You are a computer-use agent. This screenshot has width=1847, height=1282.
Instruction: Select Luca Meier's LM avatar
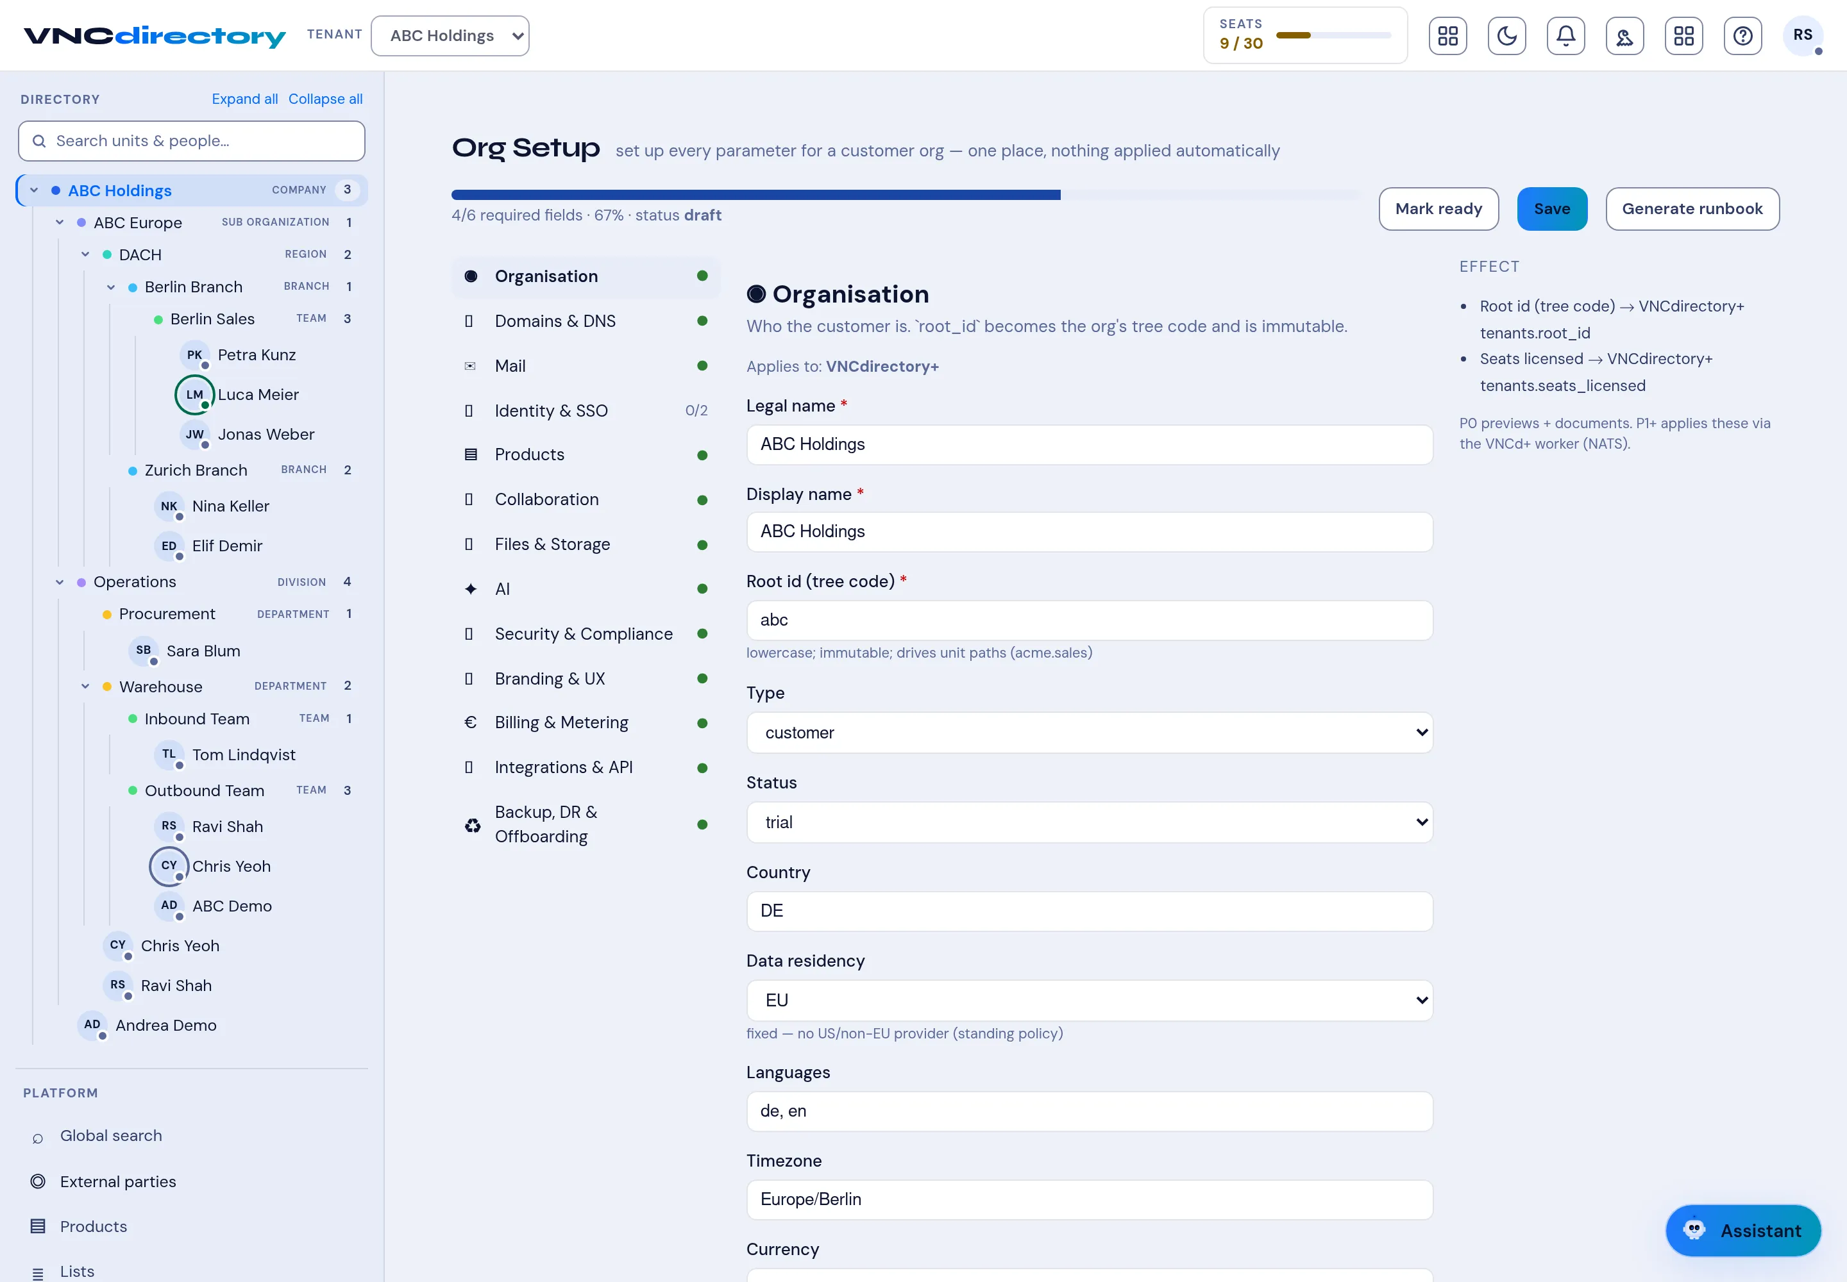194,394
